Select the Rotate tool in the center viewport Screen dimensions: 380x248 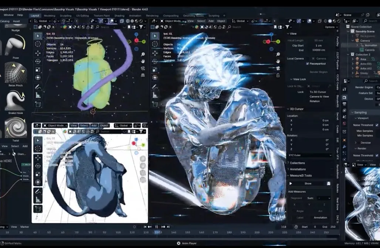click(155, 61)
